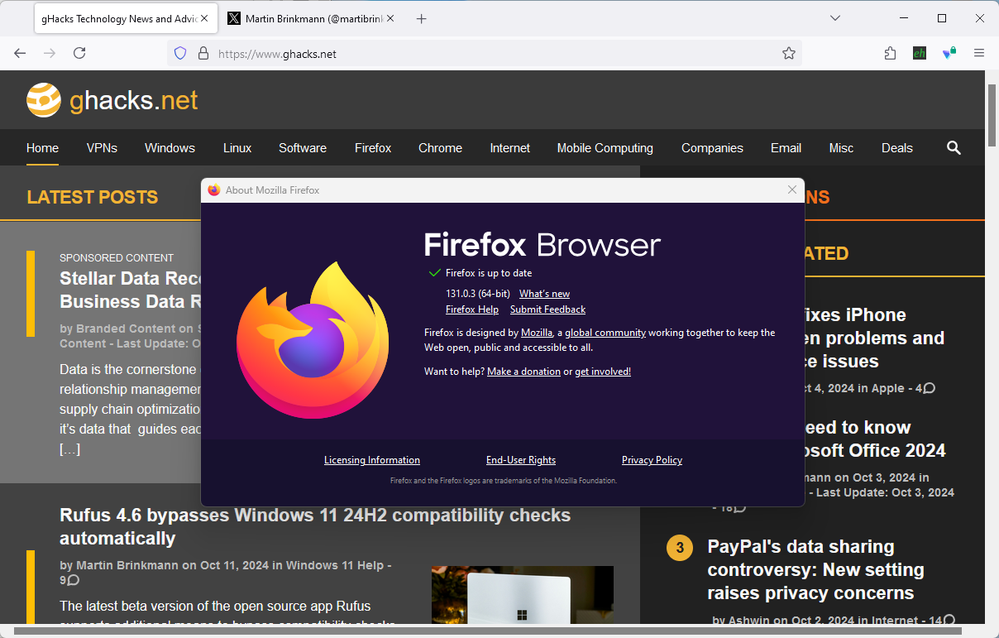Reload the current page
This screenshot has height=638, width=999.
point(79,53)
